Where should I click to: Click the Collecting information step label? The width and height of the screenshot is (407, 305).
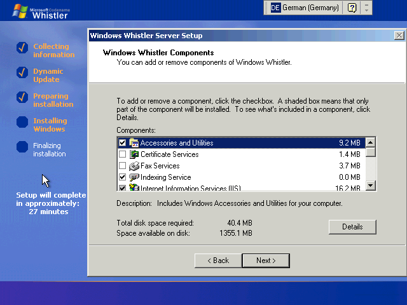click(x=53, y=50)
